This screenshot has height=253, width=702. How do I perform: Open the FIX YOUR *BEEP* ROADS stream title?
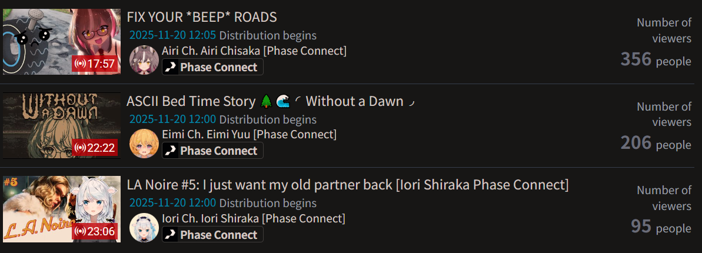tap(202, 17)
